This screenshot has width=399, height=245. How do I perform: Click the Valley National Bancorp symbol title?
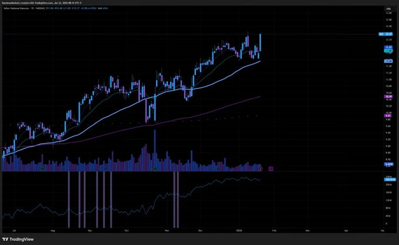pyautogui.click(x=15, y=8)
